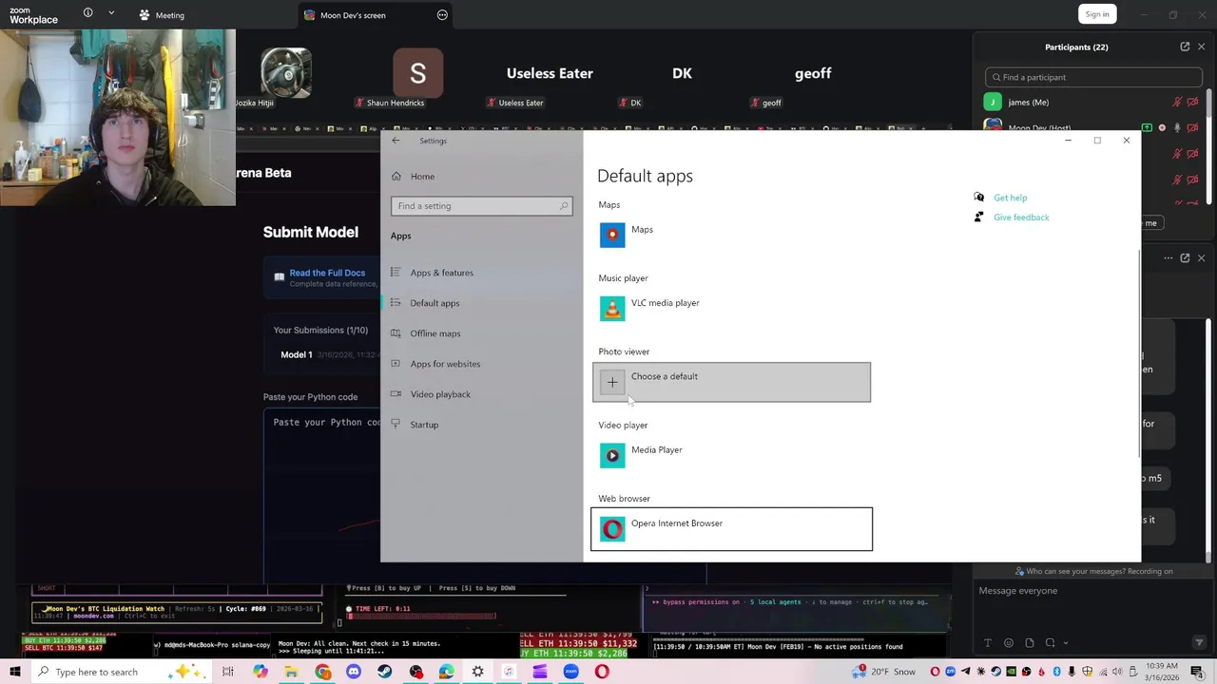Click Moon Dev screen sharing indicator icon
This screenshot has height=684, width=1217.
click(x=1148, y=127)
